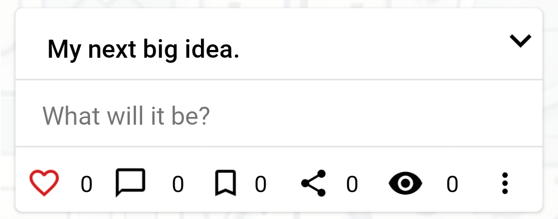The image size is (558, 219).
Task: Collapse the card with the chevron arrow
Action: point(520,41)
